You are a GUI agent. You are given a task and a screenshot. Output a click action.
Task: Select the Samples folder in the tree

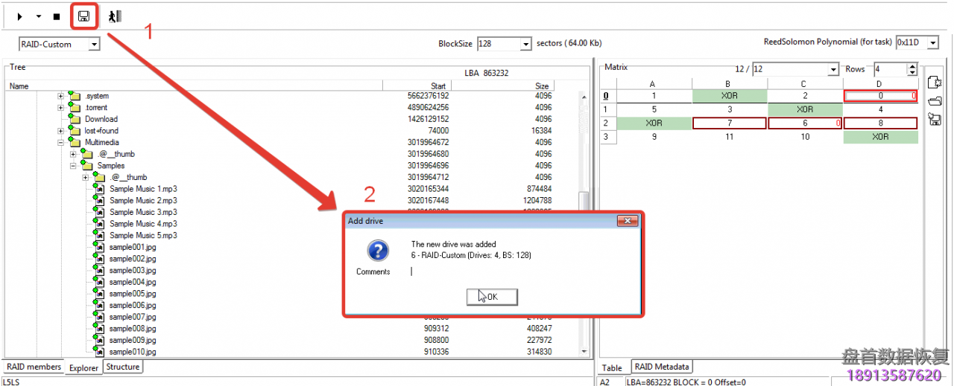pos(110,166)
